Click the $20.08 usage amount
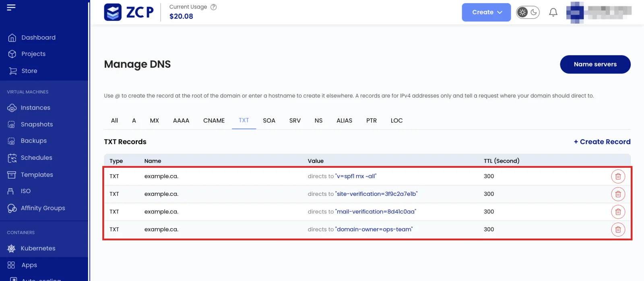 click(x=181, y=16)
